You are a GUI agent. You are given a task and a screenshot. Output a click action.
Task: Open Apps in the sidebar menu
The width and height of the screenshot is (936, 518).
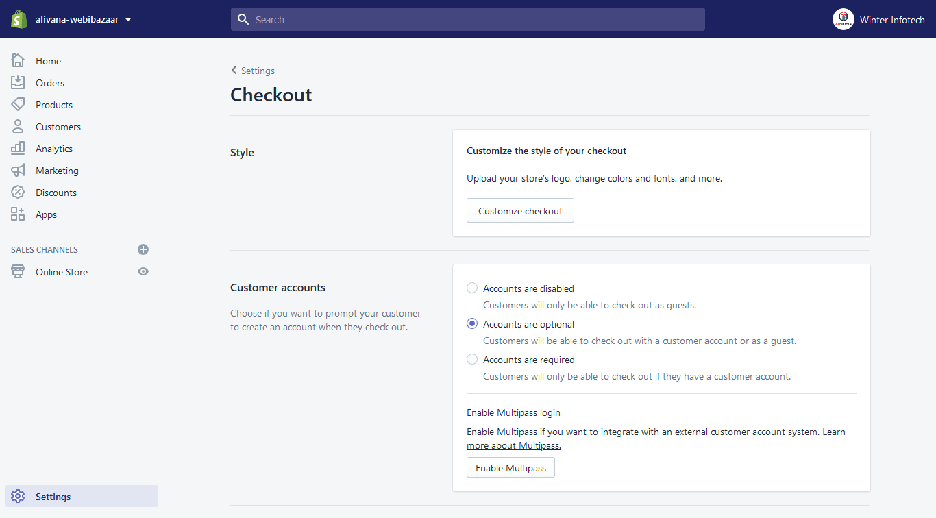(46, 214)
